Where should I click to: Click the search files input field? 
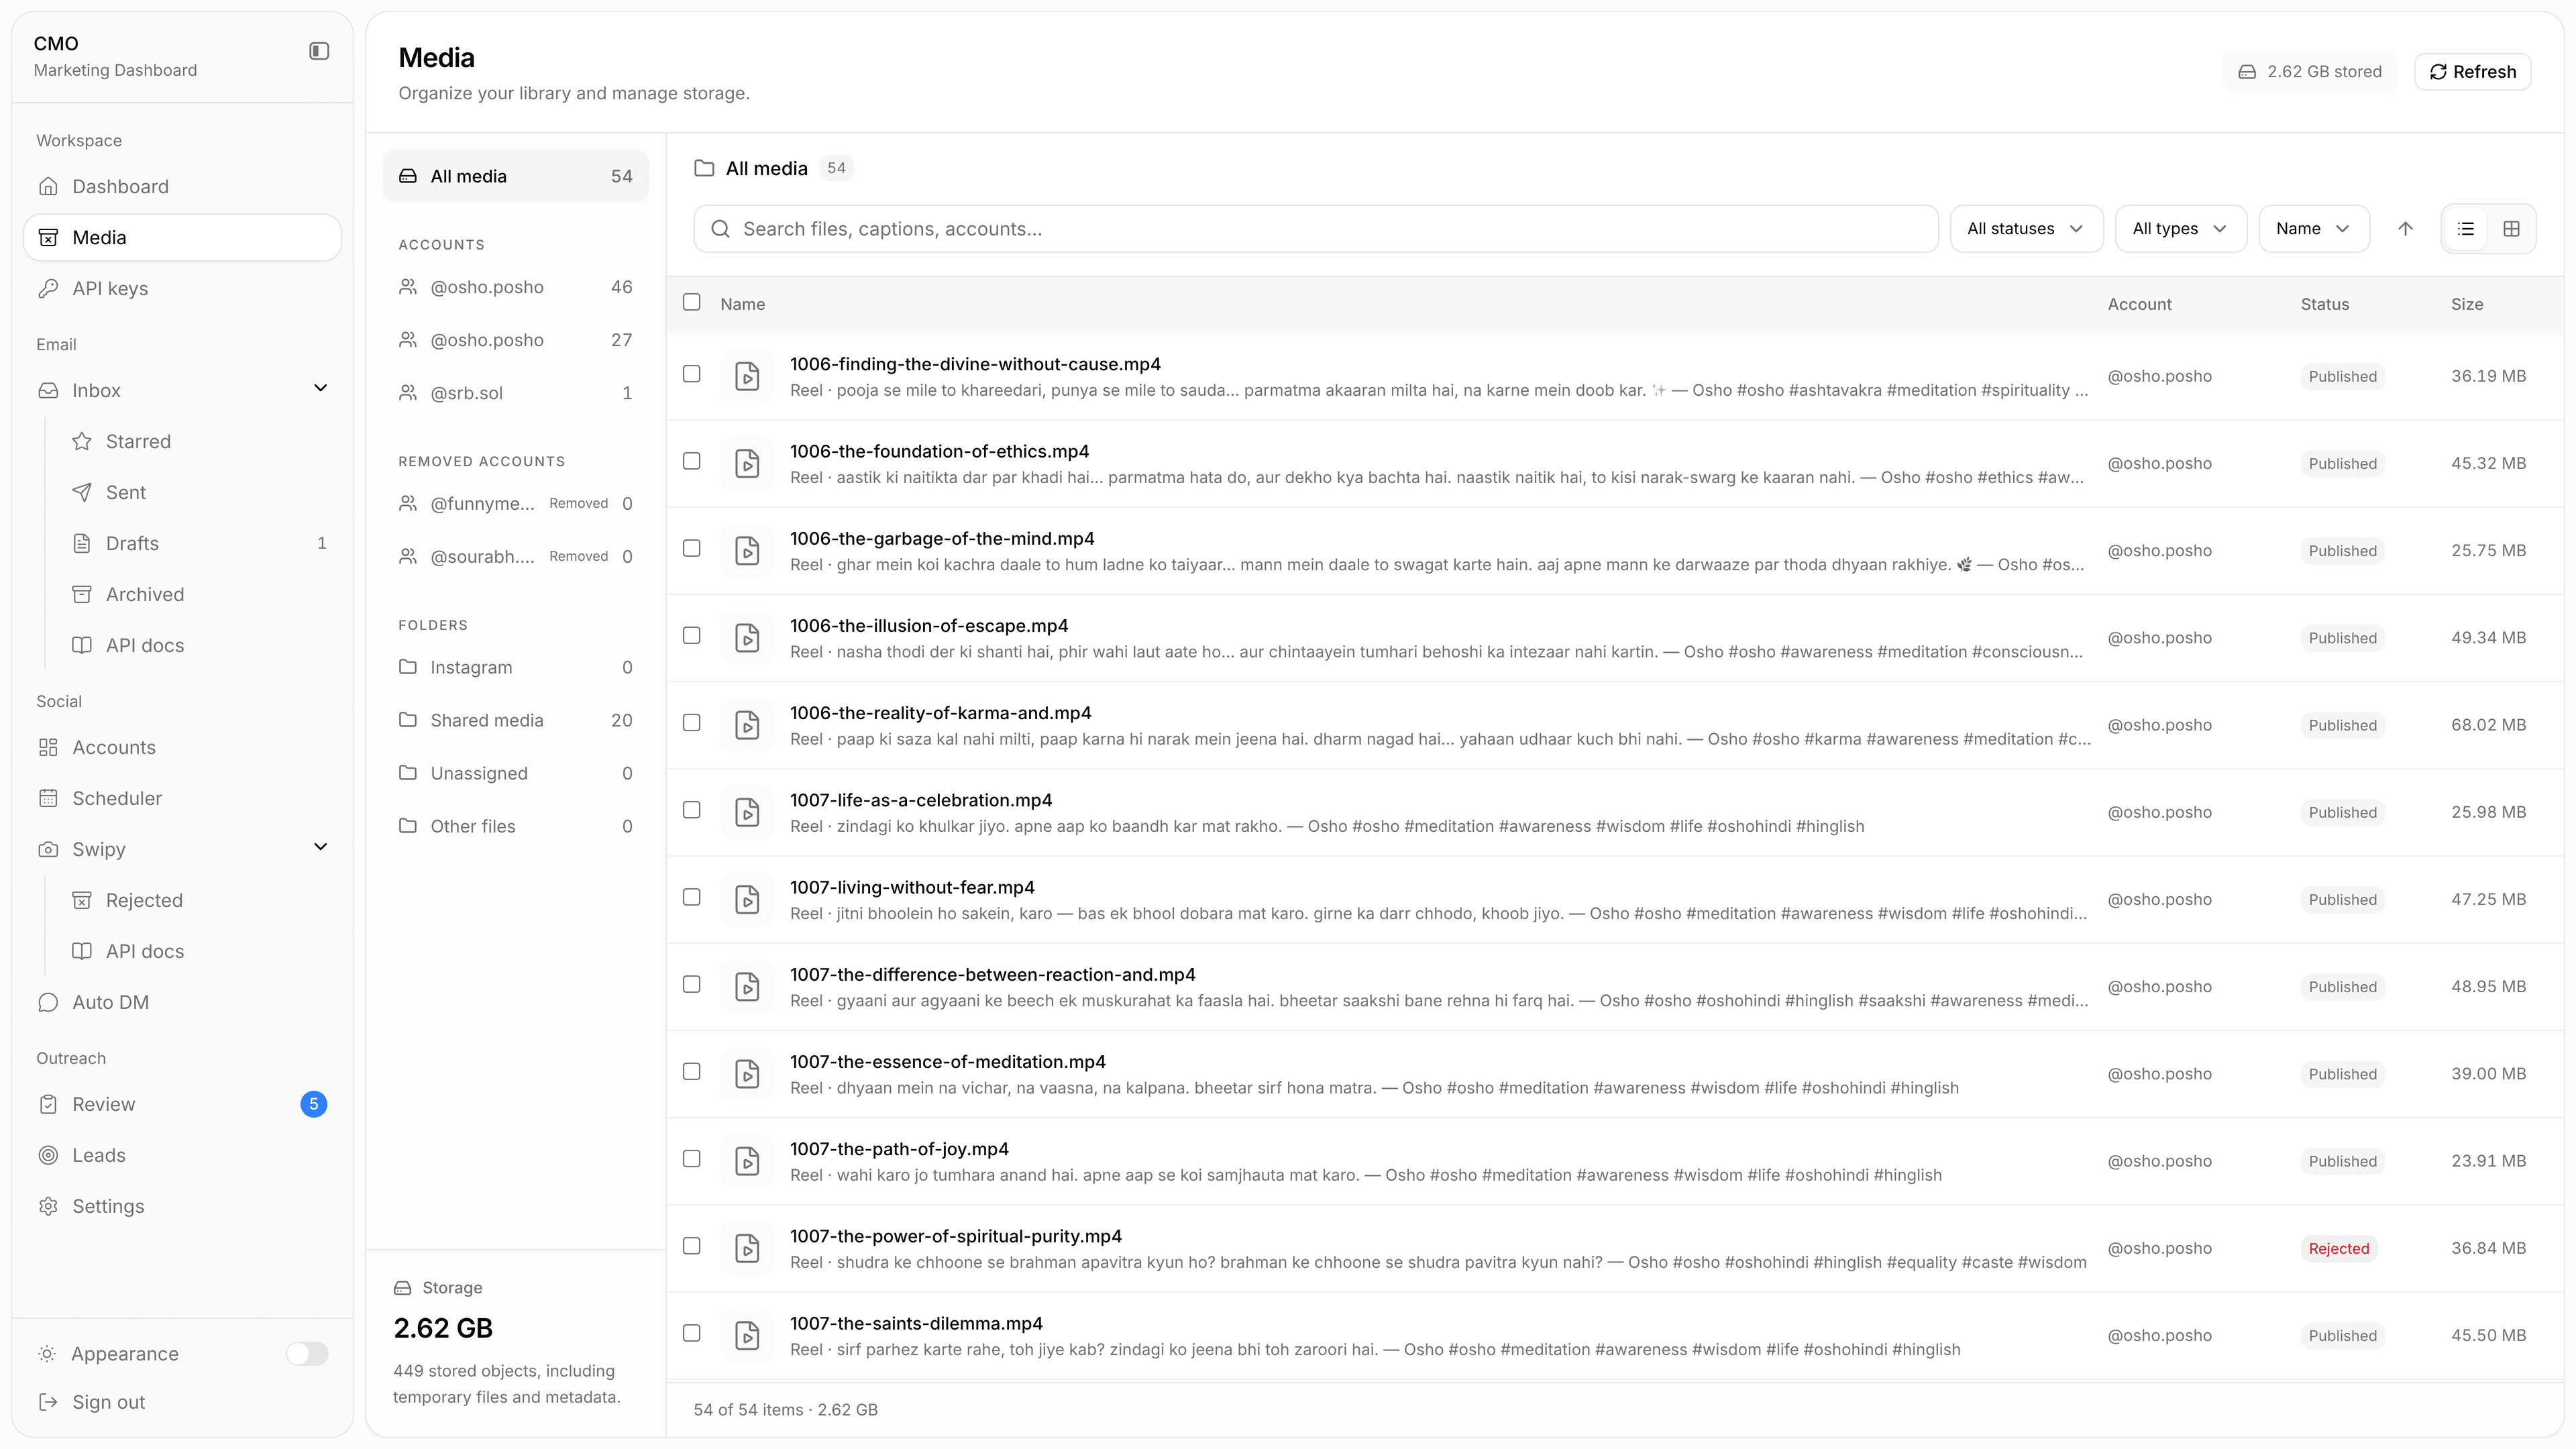tap(1316, 229)
